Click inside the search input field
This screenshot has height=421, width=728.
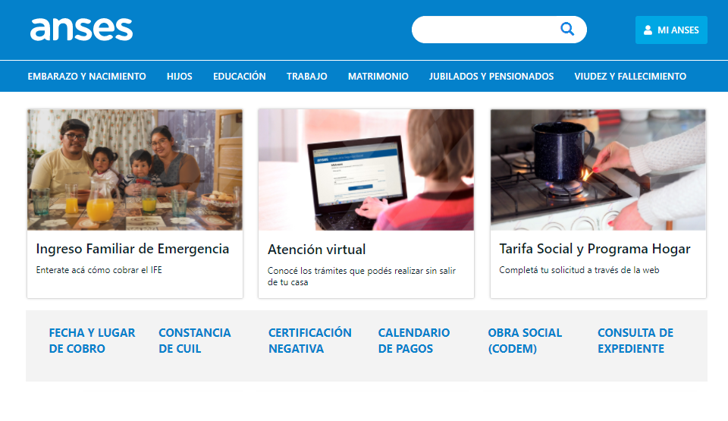tap(485, 30)
